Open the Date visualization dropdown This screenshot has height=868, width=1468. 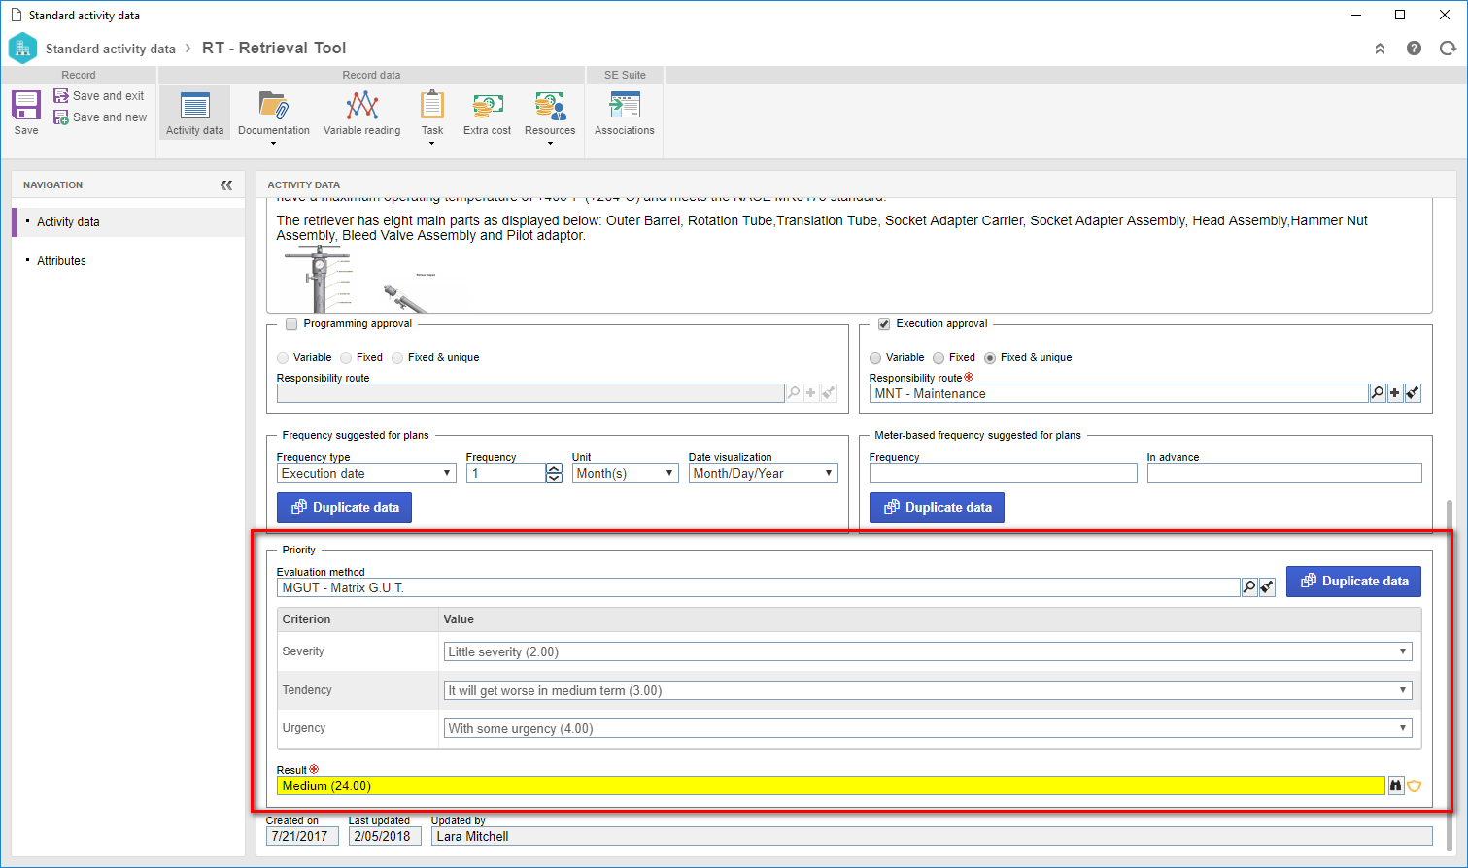point(763,473)
